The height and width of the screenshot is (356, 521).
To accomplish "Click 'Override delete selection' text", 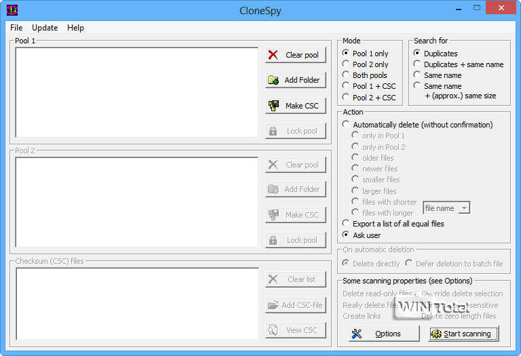I will click(x=462, y=294).
